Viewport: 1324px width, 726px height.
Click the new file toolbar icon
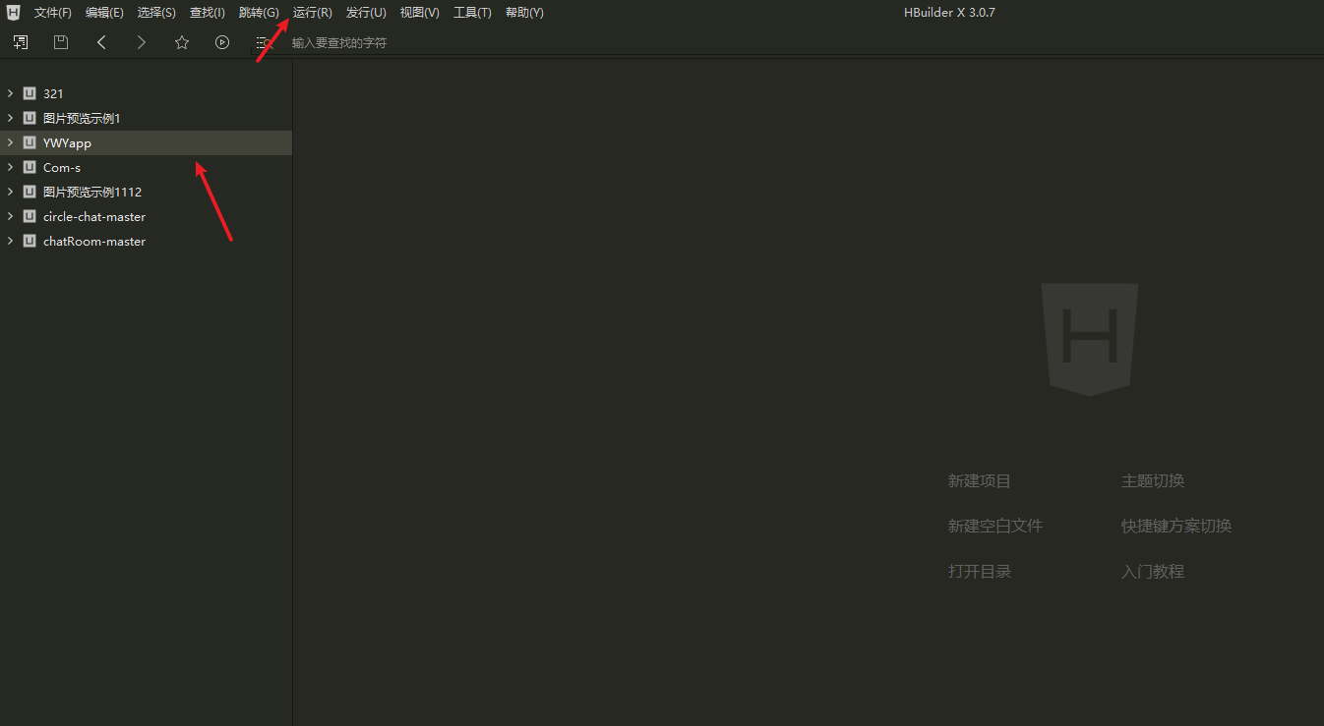(x=21, y=42)
